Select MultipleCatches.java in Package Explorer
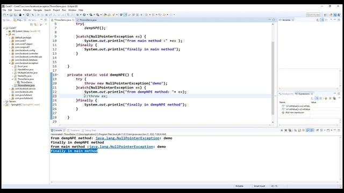This screenshot has height=193, width=344. click(27, 73)
